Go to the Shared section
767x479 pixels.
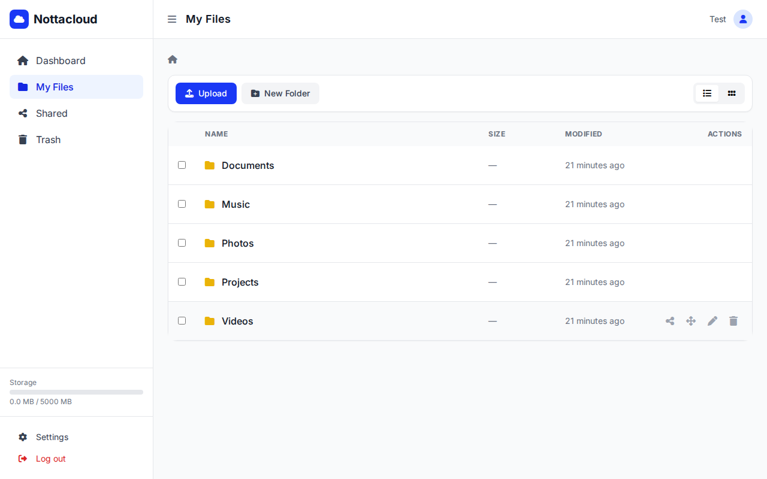click(52, 113)
